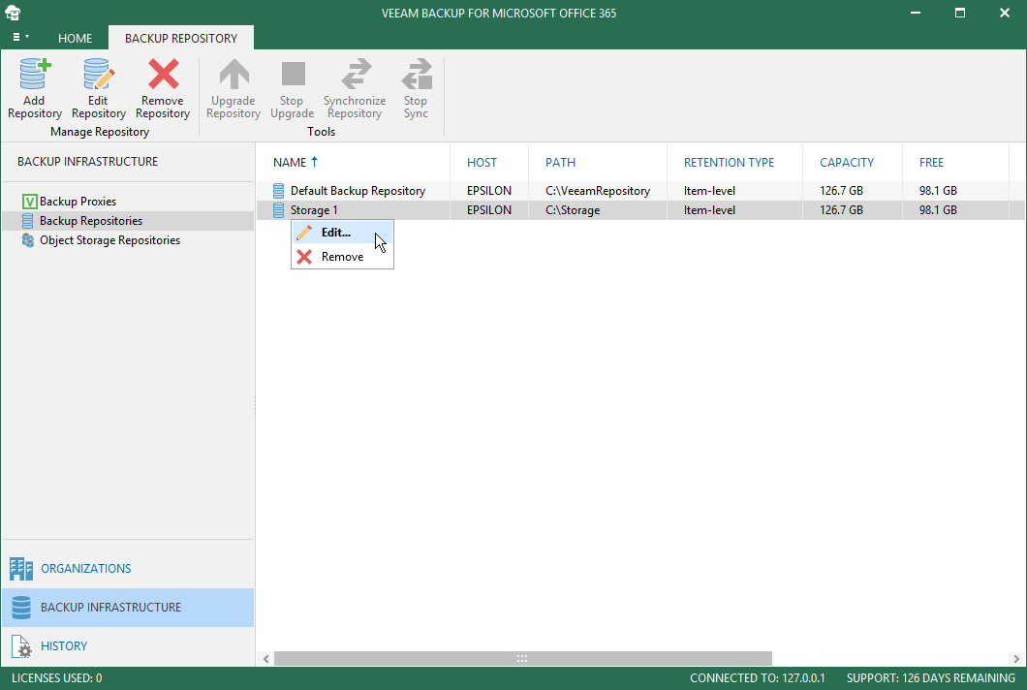1027x690 pixels.
Task: Click the left horizontal scroll arrow
Action: [265, 659]
